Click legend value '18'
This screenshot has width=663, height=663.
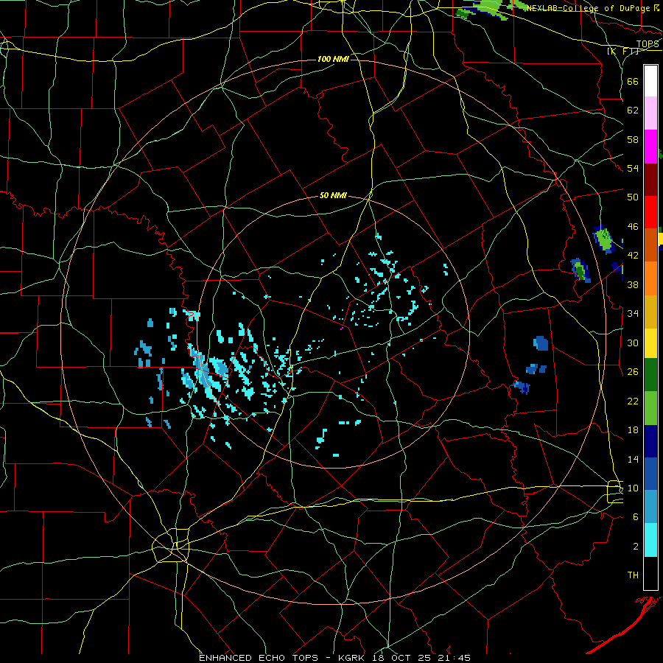click(633, 430)
